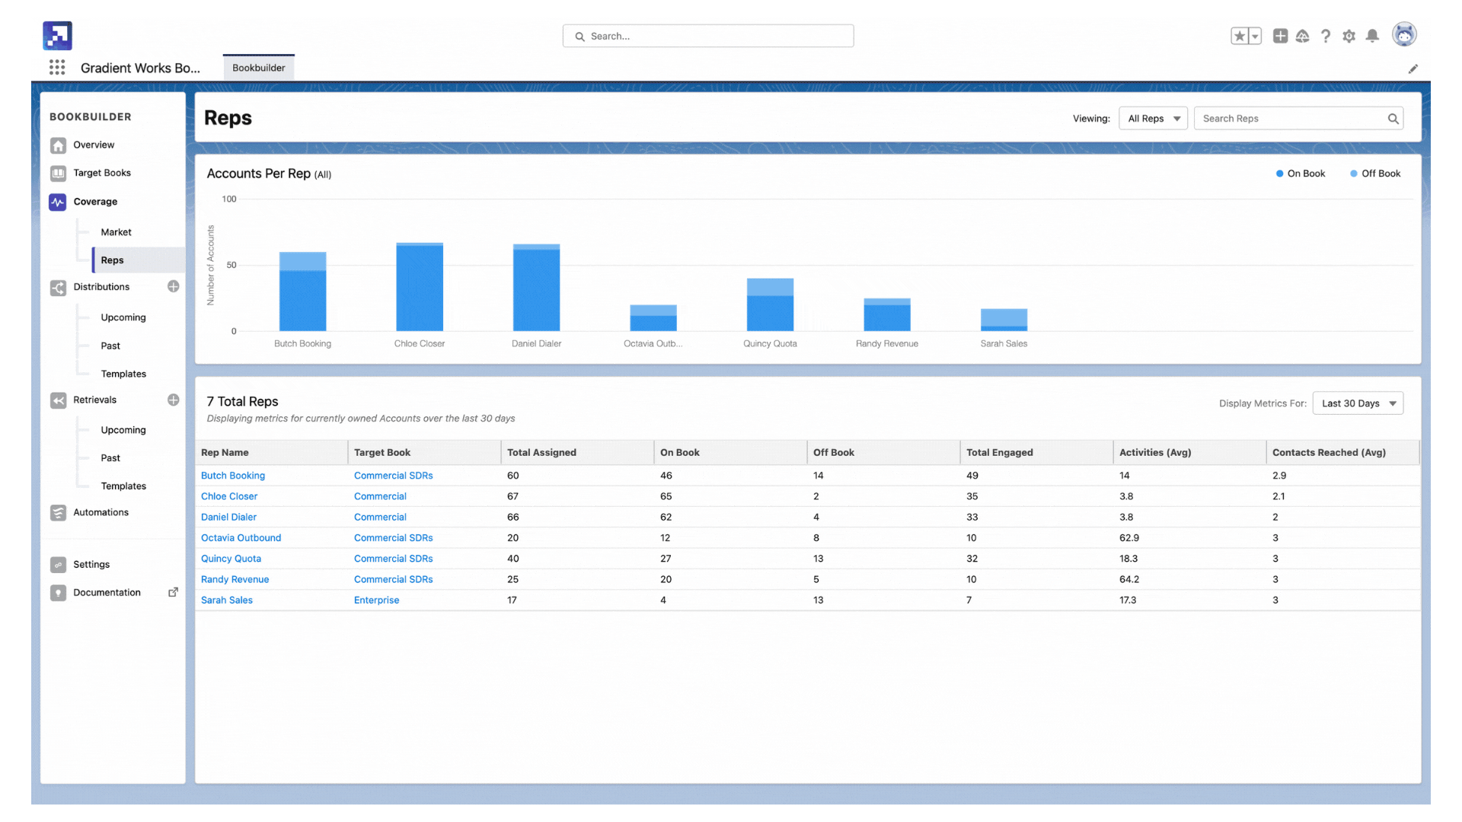This screenshot has width=1462, height=822.
Task: Open the All Reps viewing dropdown
Action: [1152, 119]
